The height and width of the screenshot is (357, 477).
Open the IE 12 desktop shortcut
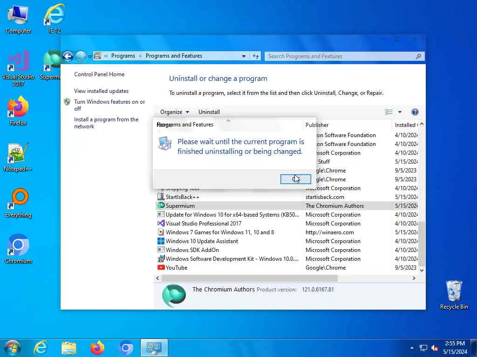(54, 19)
